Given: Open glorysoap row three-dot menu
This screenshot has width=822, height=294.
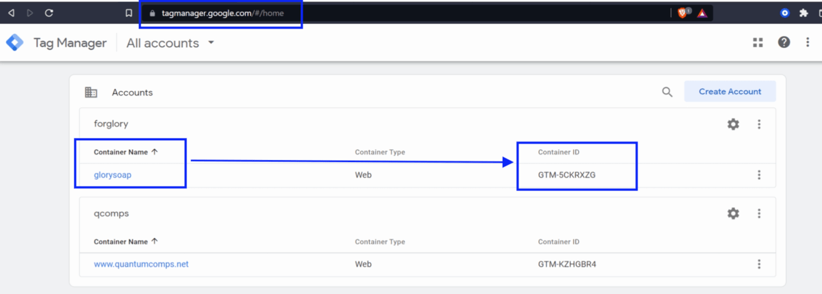Looking at the screenshot, I should (759, 175).
